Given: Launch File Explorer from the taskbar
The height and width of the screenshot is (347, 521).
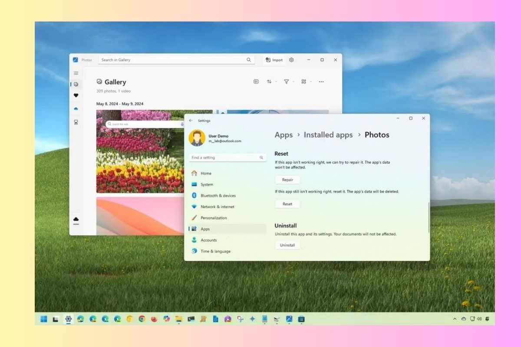Looking at the screenshot, I should 178,319.
